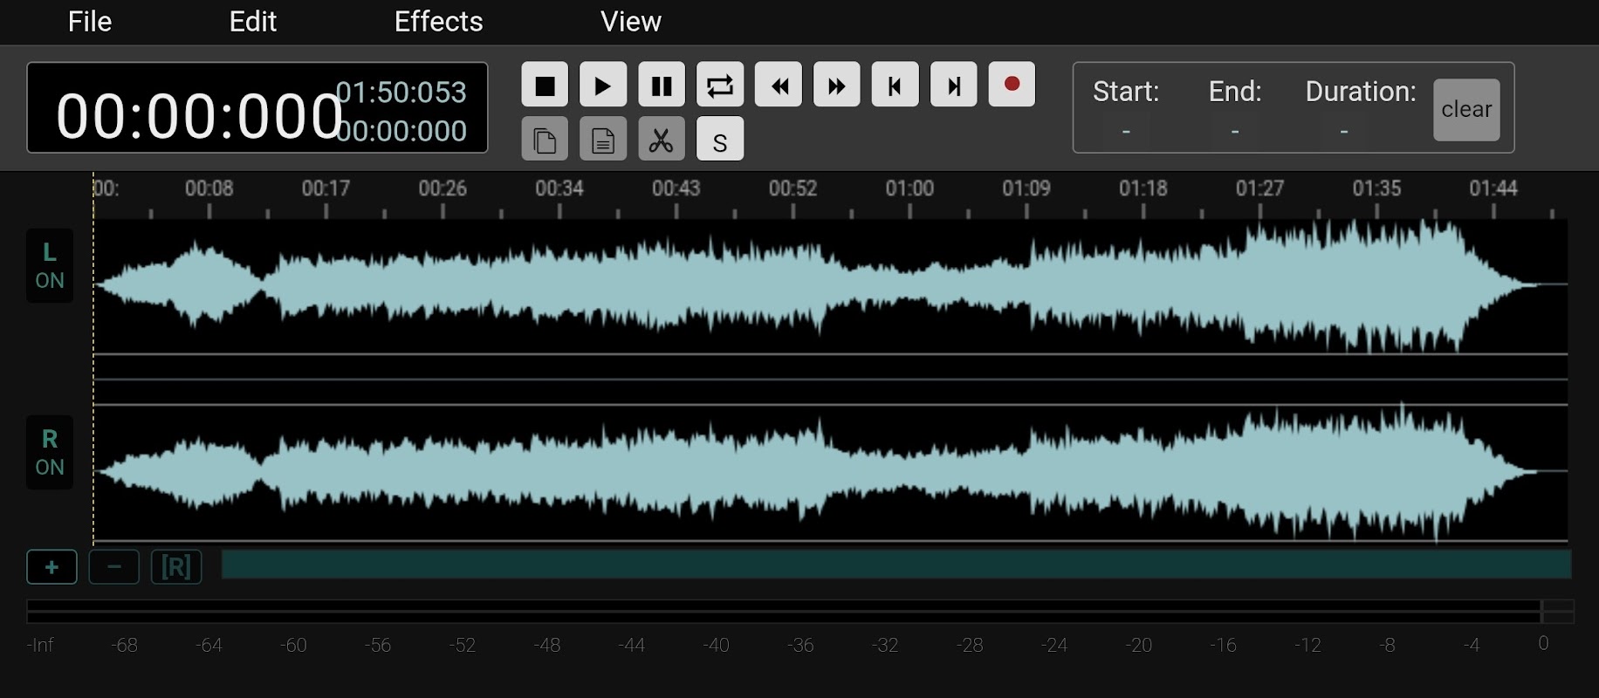
Task: Open the Effects menu
Action: [x=438, y=22]
